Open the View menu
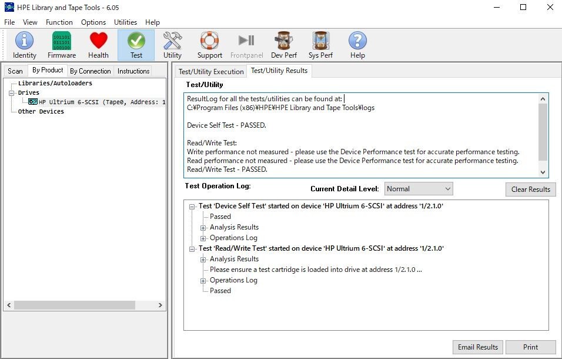Image resolution: width=562 pixels, height=359 pixels. point(30,22)
